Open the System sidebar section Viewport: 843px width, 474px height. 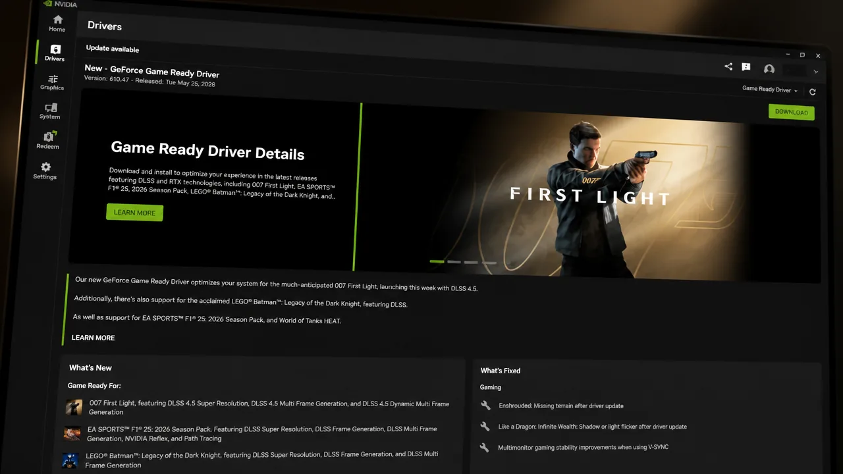[51, 111]
